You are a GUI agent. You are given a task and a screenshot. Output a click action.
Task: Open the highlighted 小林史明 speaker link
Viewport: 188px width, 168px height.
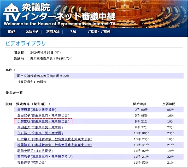(x=43, y=121)
